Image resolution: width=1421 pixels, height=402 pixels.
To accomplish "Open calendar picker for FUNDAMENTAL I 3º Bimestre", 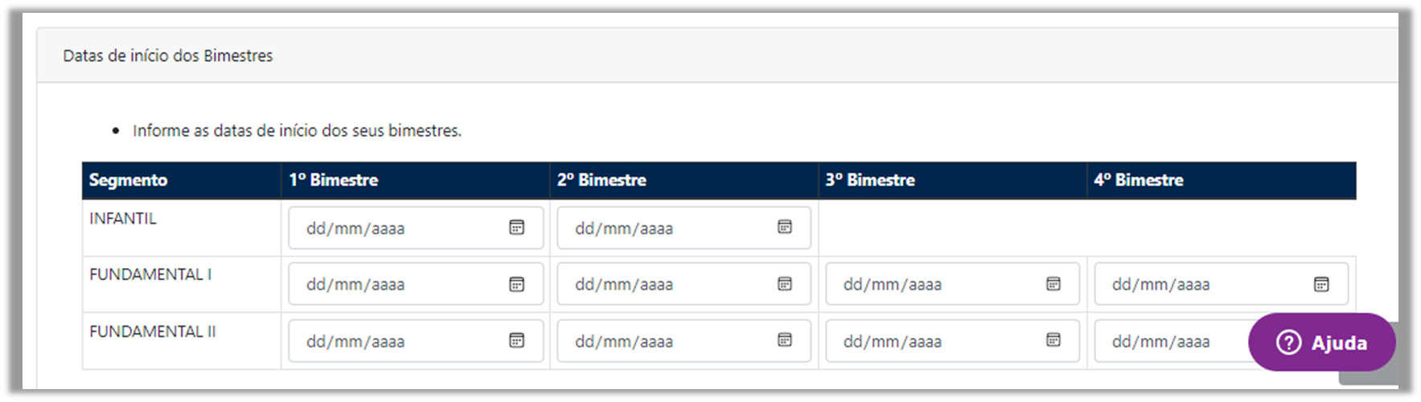I will 1053,284.
